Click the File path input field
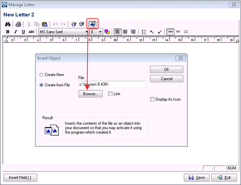This screenshot has height=185, width=241. click(x=112, y=84)
